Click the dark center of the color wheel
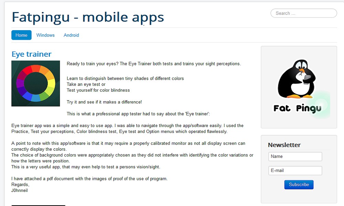 pyautogui.click(x=36, y=83)
